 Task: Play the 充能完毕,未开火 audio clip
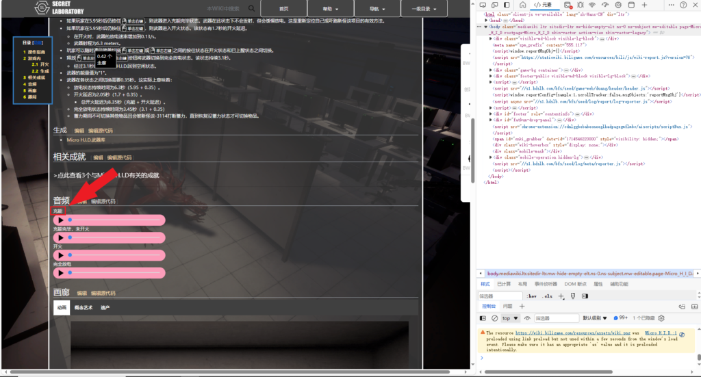click(61, 237)
